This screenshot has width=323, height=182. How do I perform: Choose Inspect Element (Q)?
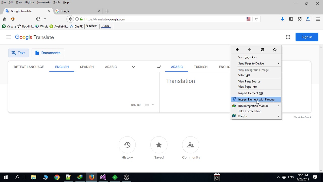click(256, 93)
